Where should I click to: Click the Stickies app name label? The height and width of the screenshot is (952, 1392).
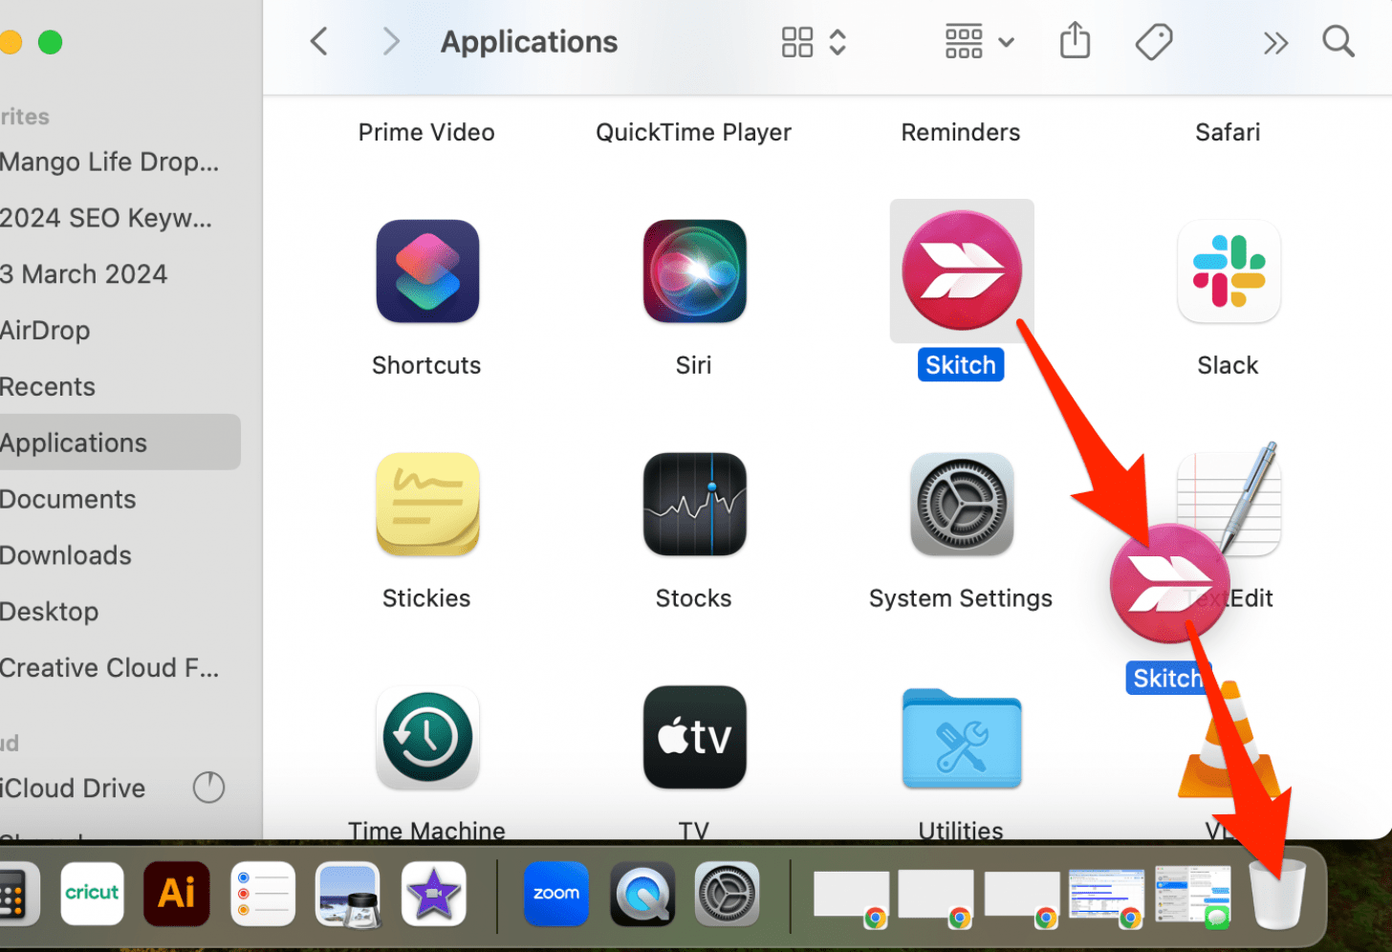click(426, 598)
